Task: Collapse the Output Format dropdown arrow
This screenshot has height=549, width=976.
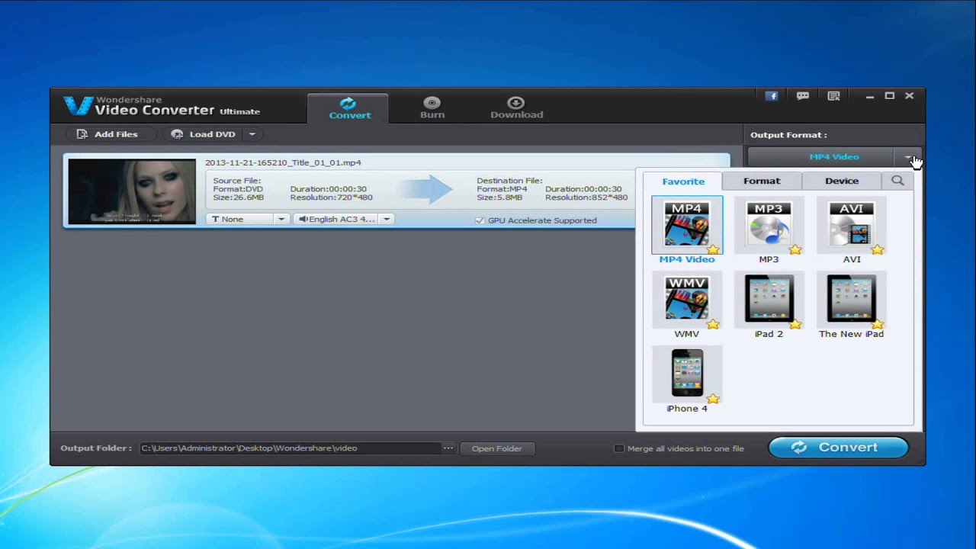Action: click(908, 157)
